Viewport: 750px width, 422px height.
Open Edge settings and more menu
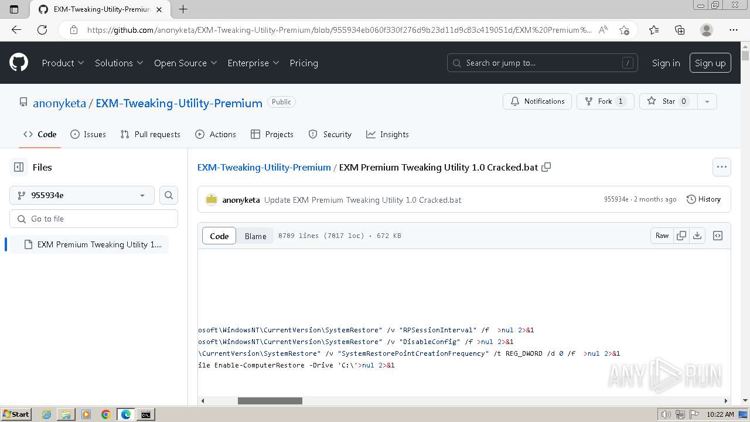pos(734,30)
